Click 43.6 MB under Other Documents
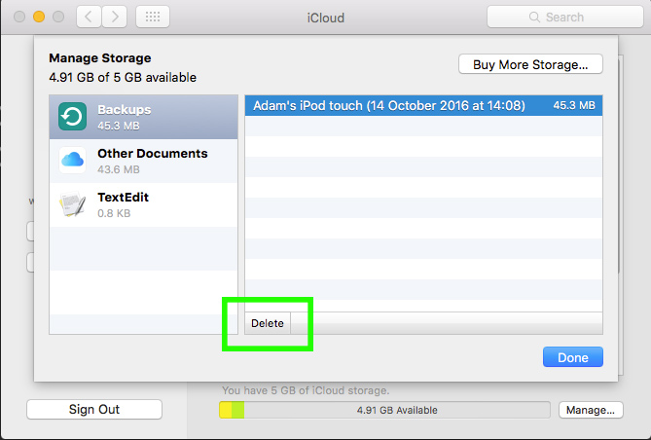Screen dimensions: 651x440 [119, 169]
